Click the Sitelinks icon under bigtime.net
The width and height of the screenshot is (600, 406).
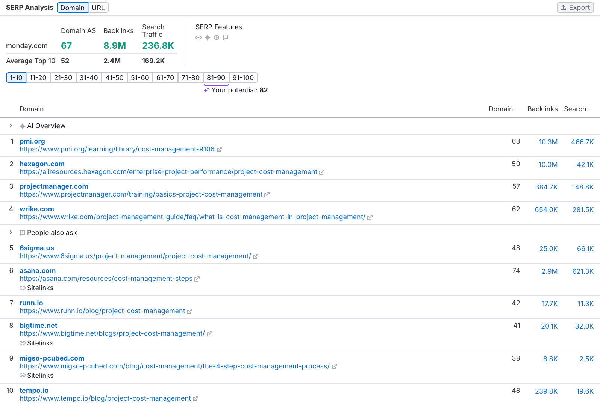click(x=23, y=343)
